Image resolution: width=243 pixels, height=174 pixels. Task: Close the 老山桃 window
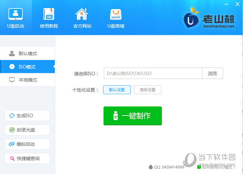pos(237,4)
